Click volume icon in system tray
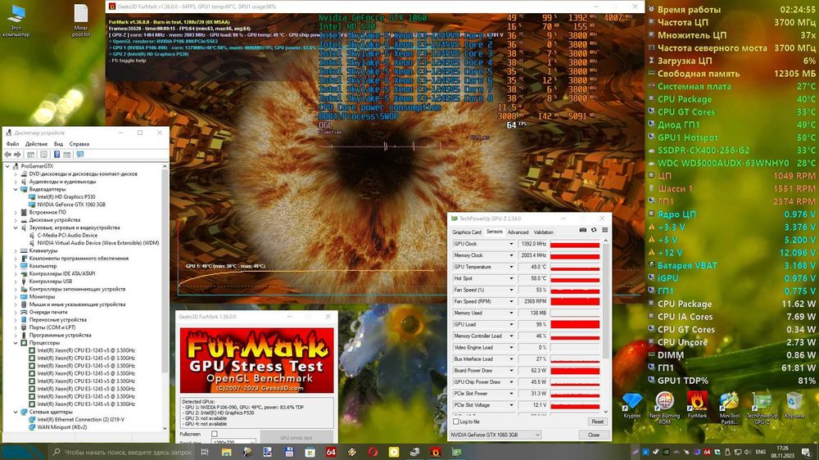The image size is (819, 460). point(748,452)
